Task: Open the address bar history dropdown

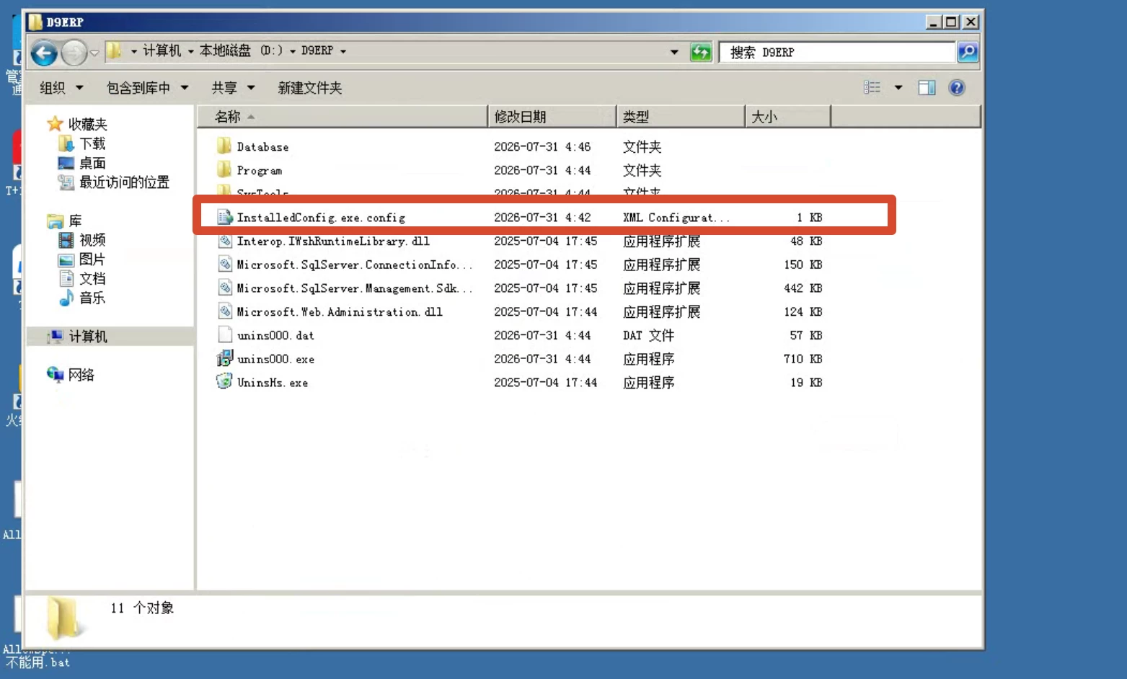Action: (674, 52)
